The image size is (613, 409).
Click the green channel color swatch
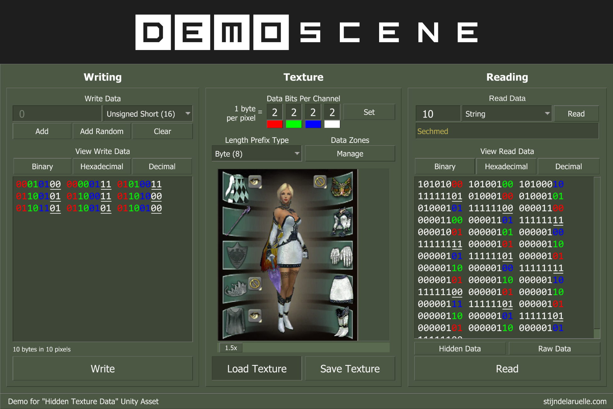(x=294, y=124)
